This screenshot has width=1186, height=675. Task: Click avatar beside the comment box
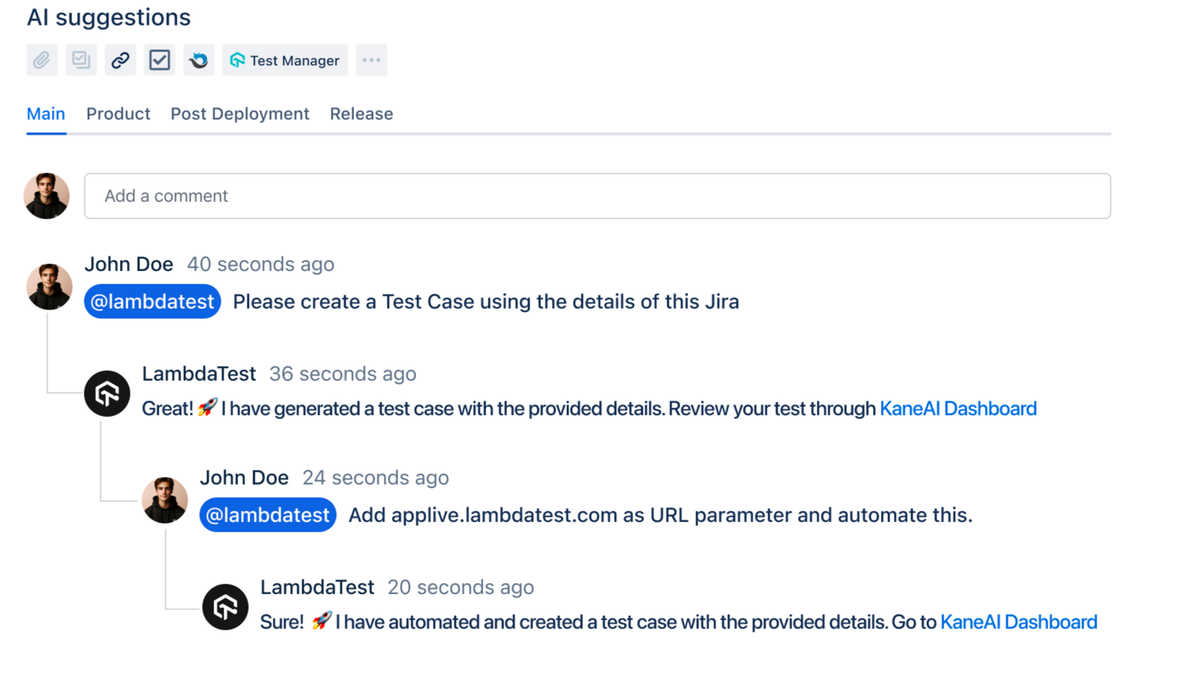[x=46, y=195]
